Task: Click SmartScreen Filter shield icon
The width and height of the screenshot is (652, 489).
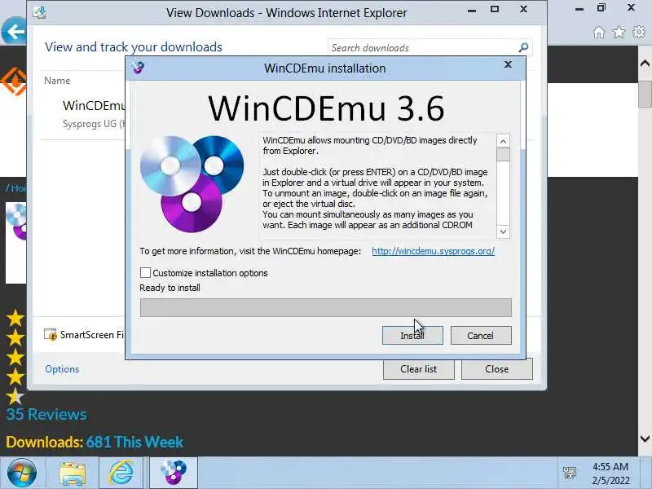Action: click(x=51, y=335)
